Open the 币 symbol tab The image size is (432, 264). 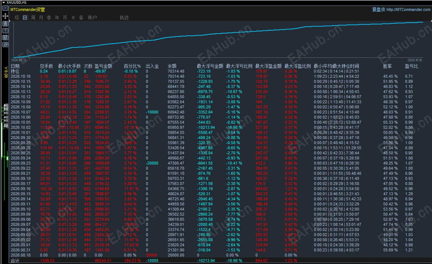pos(65,18)
